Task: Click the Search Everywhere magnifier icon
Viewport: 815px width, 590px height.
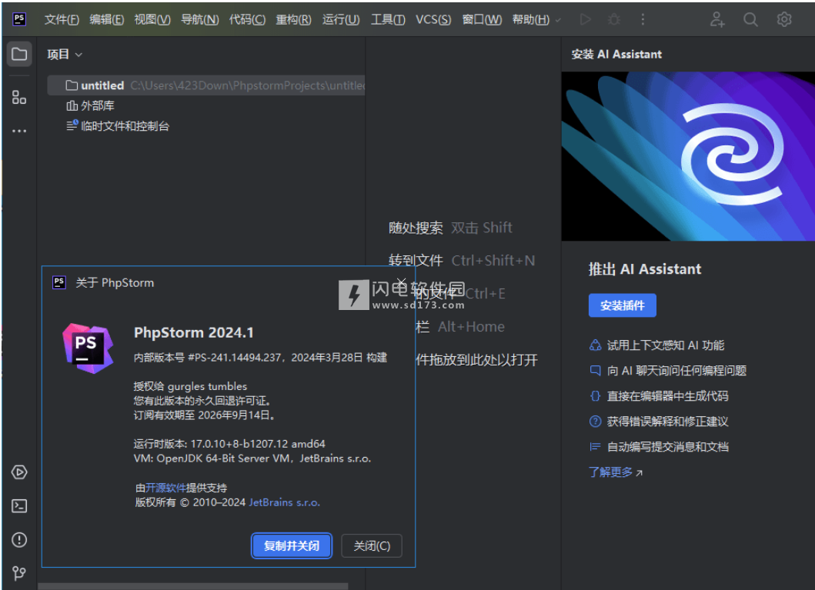Action: [750, 19]
